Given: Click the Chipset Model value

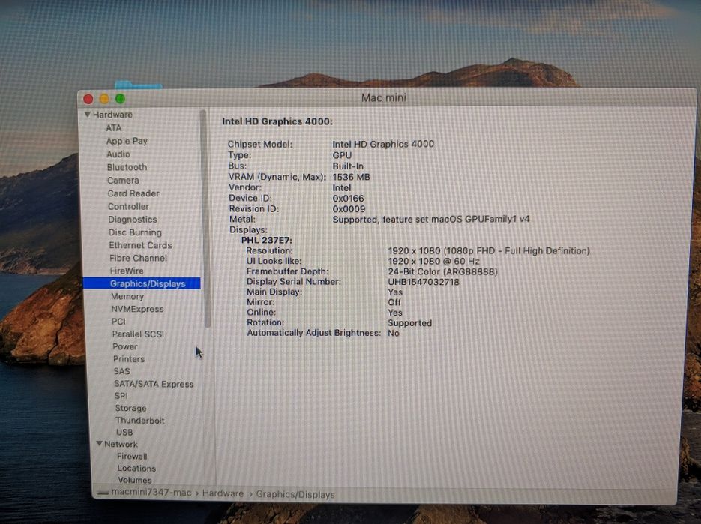Looking at the screenshot, I should point(383,144).
